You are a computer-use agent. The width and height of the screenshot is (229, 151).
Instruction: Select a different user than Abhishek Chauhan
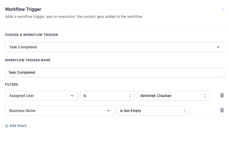(173, 96)
